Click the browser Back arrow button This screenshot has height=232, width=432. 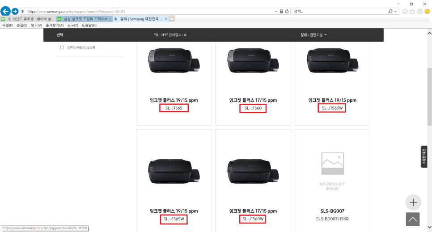tap(5, 11)
